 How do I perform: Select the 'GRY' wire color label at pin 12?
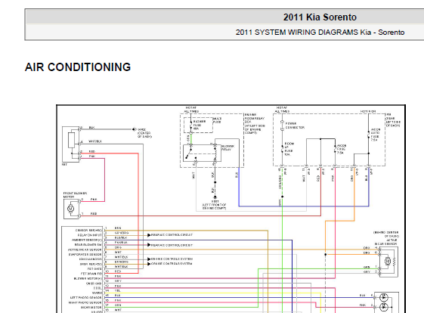[118, 281]
